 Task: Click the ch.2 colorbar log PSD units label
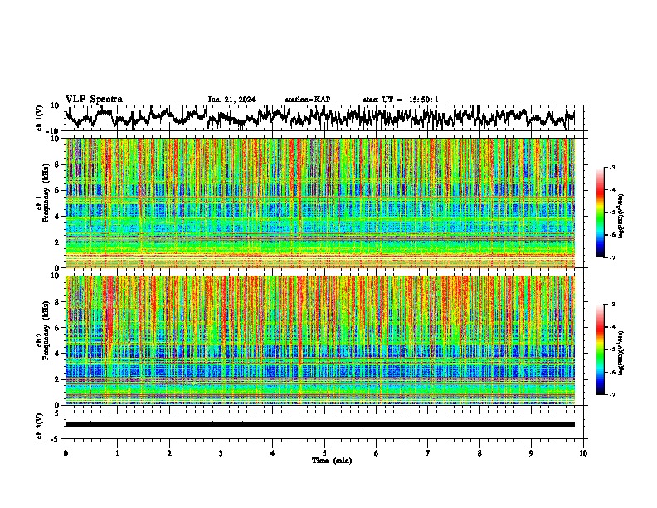[x=622, y=353]
